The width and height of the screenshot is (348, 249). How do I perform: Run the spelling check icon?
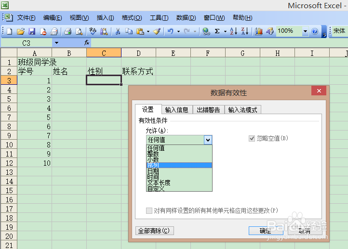tap(93, 31)
